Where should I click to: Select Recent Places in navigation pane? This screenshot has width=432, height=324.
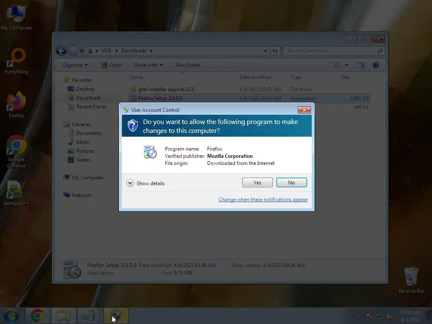click(91, 107)
